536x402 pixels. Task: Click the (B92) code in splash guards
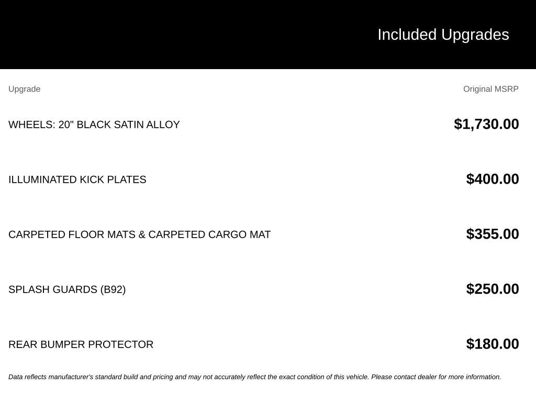point(113,289)
